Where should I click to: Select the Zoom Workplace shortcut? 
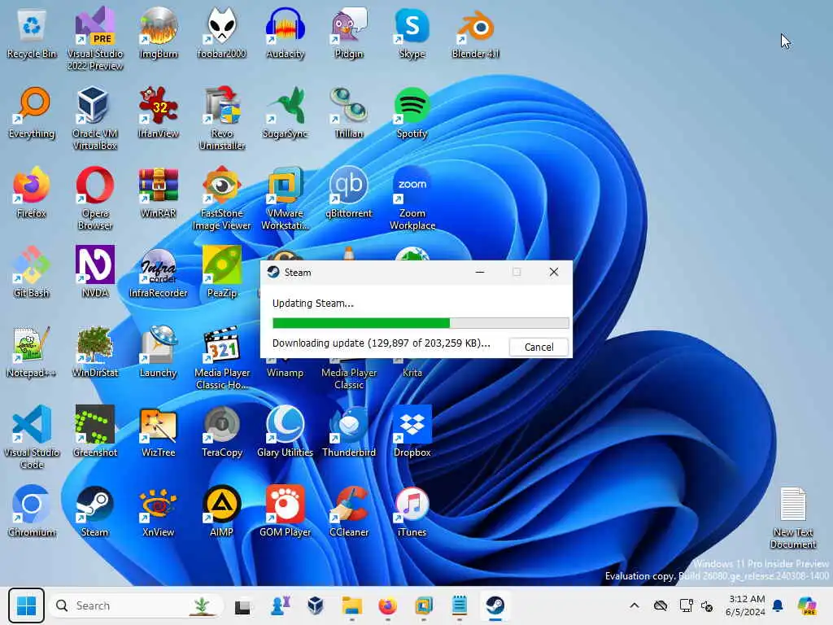(412, 199)
